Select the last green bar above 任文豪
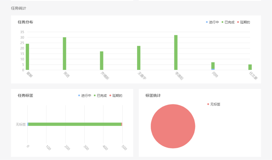The image size is (272, 160). (250, 67)
